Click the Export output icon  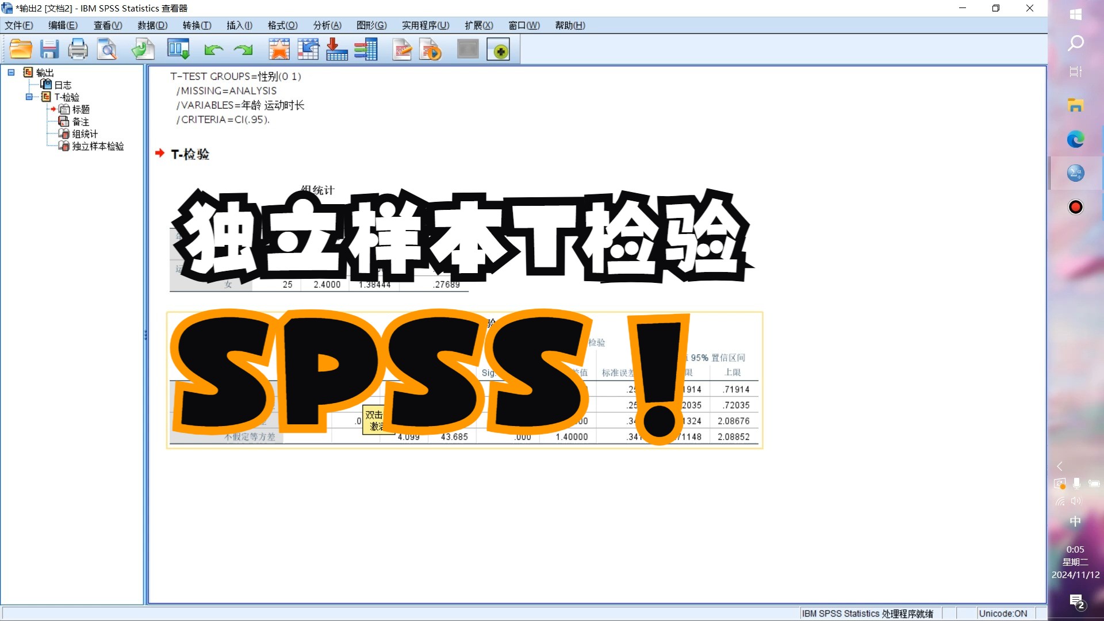tap(143, 49)
